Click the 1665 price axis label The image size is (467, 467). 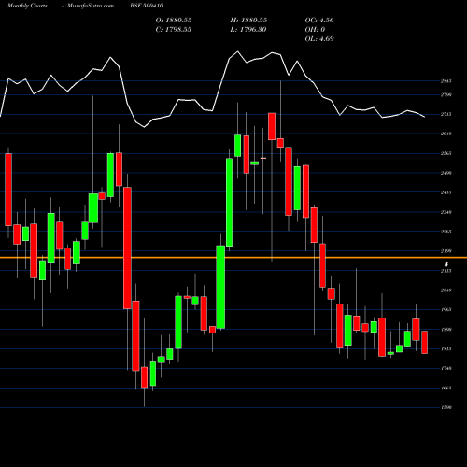pyautogui.click(x=446, y=388)
